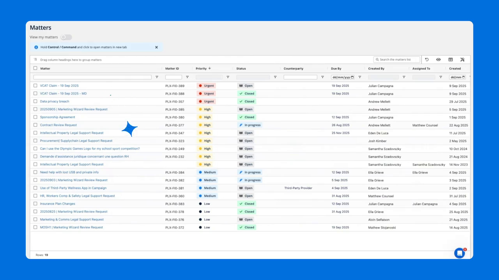
Task: Toggle the View my matters switch
Action: (x=66, y=37)
